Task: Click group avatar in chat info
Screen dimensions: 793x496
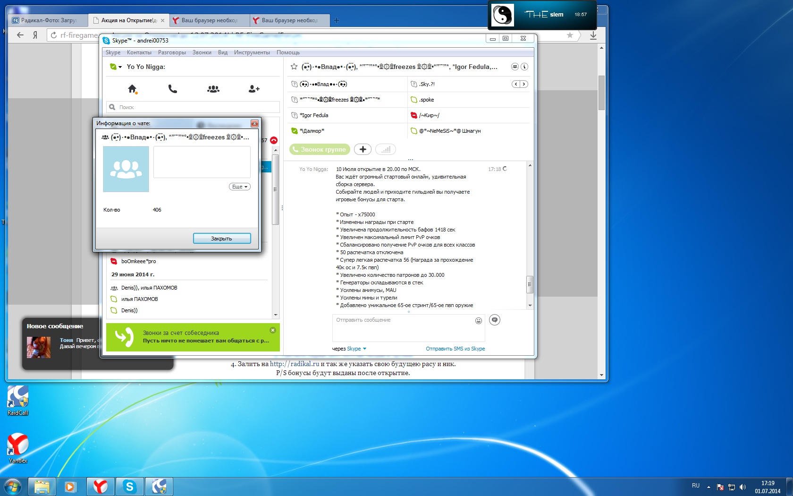Action: pyautogui.click(x=126, y=169)
